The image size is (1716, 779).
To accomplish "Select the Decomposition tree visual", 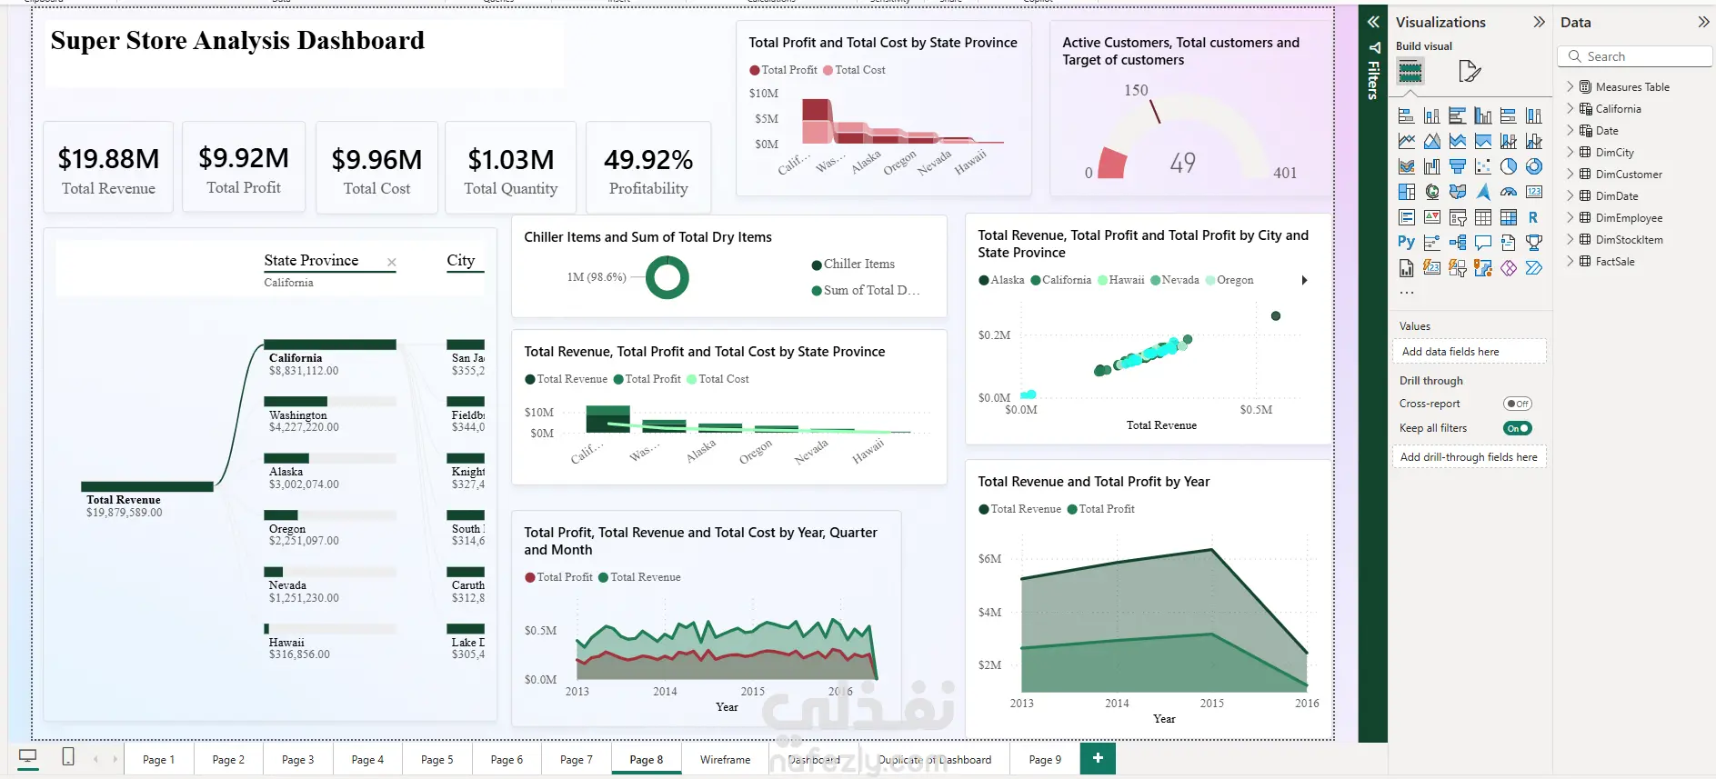I will [x=1457, y=243].
